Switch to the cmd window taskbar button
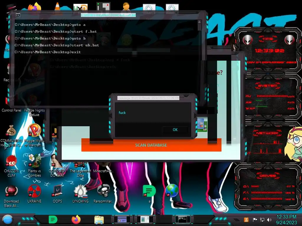Viewport: 302px width, 226px height. 182,219
